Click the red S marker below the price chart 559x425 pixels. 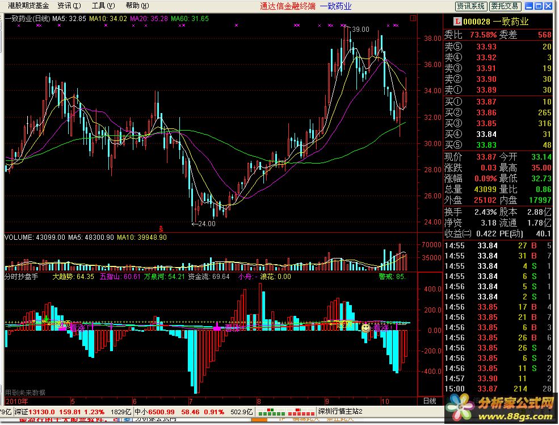[x=161, y=229]
